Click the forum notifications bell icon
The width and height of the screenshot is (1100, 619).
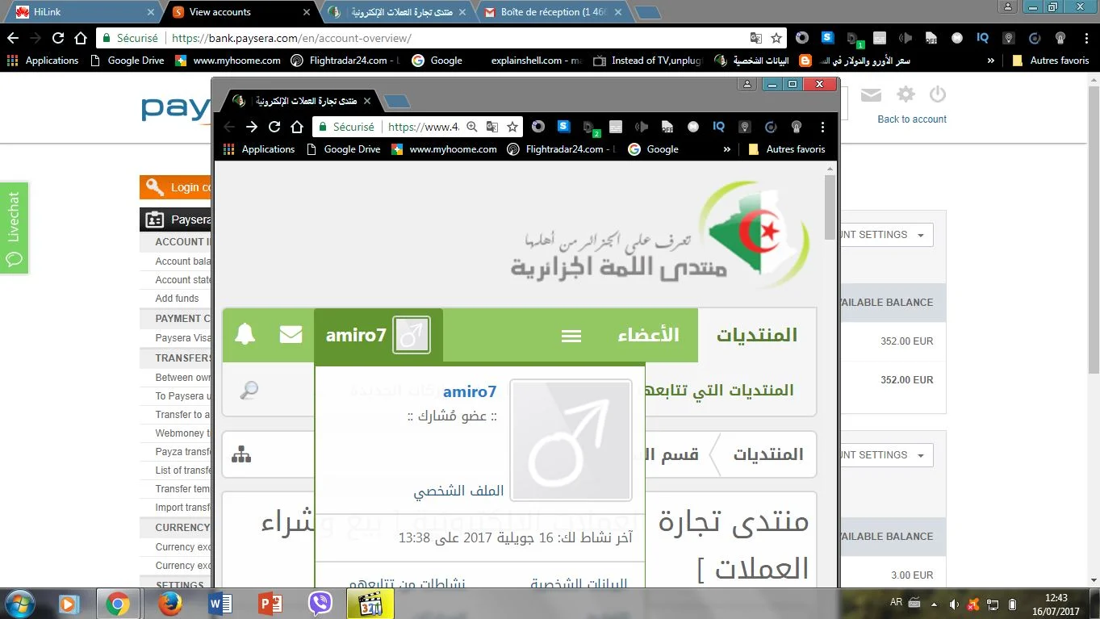pos(245,335)
